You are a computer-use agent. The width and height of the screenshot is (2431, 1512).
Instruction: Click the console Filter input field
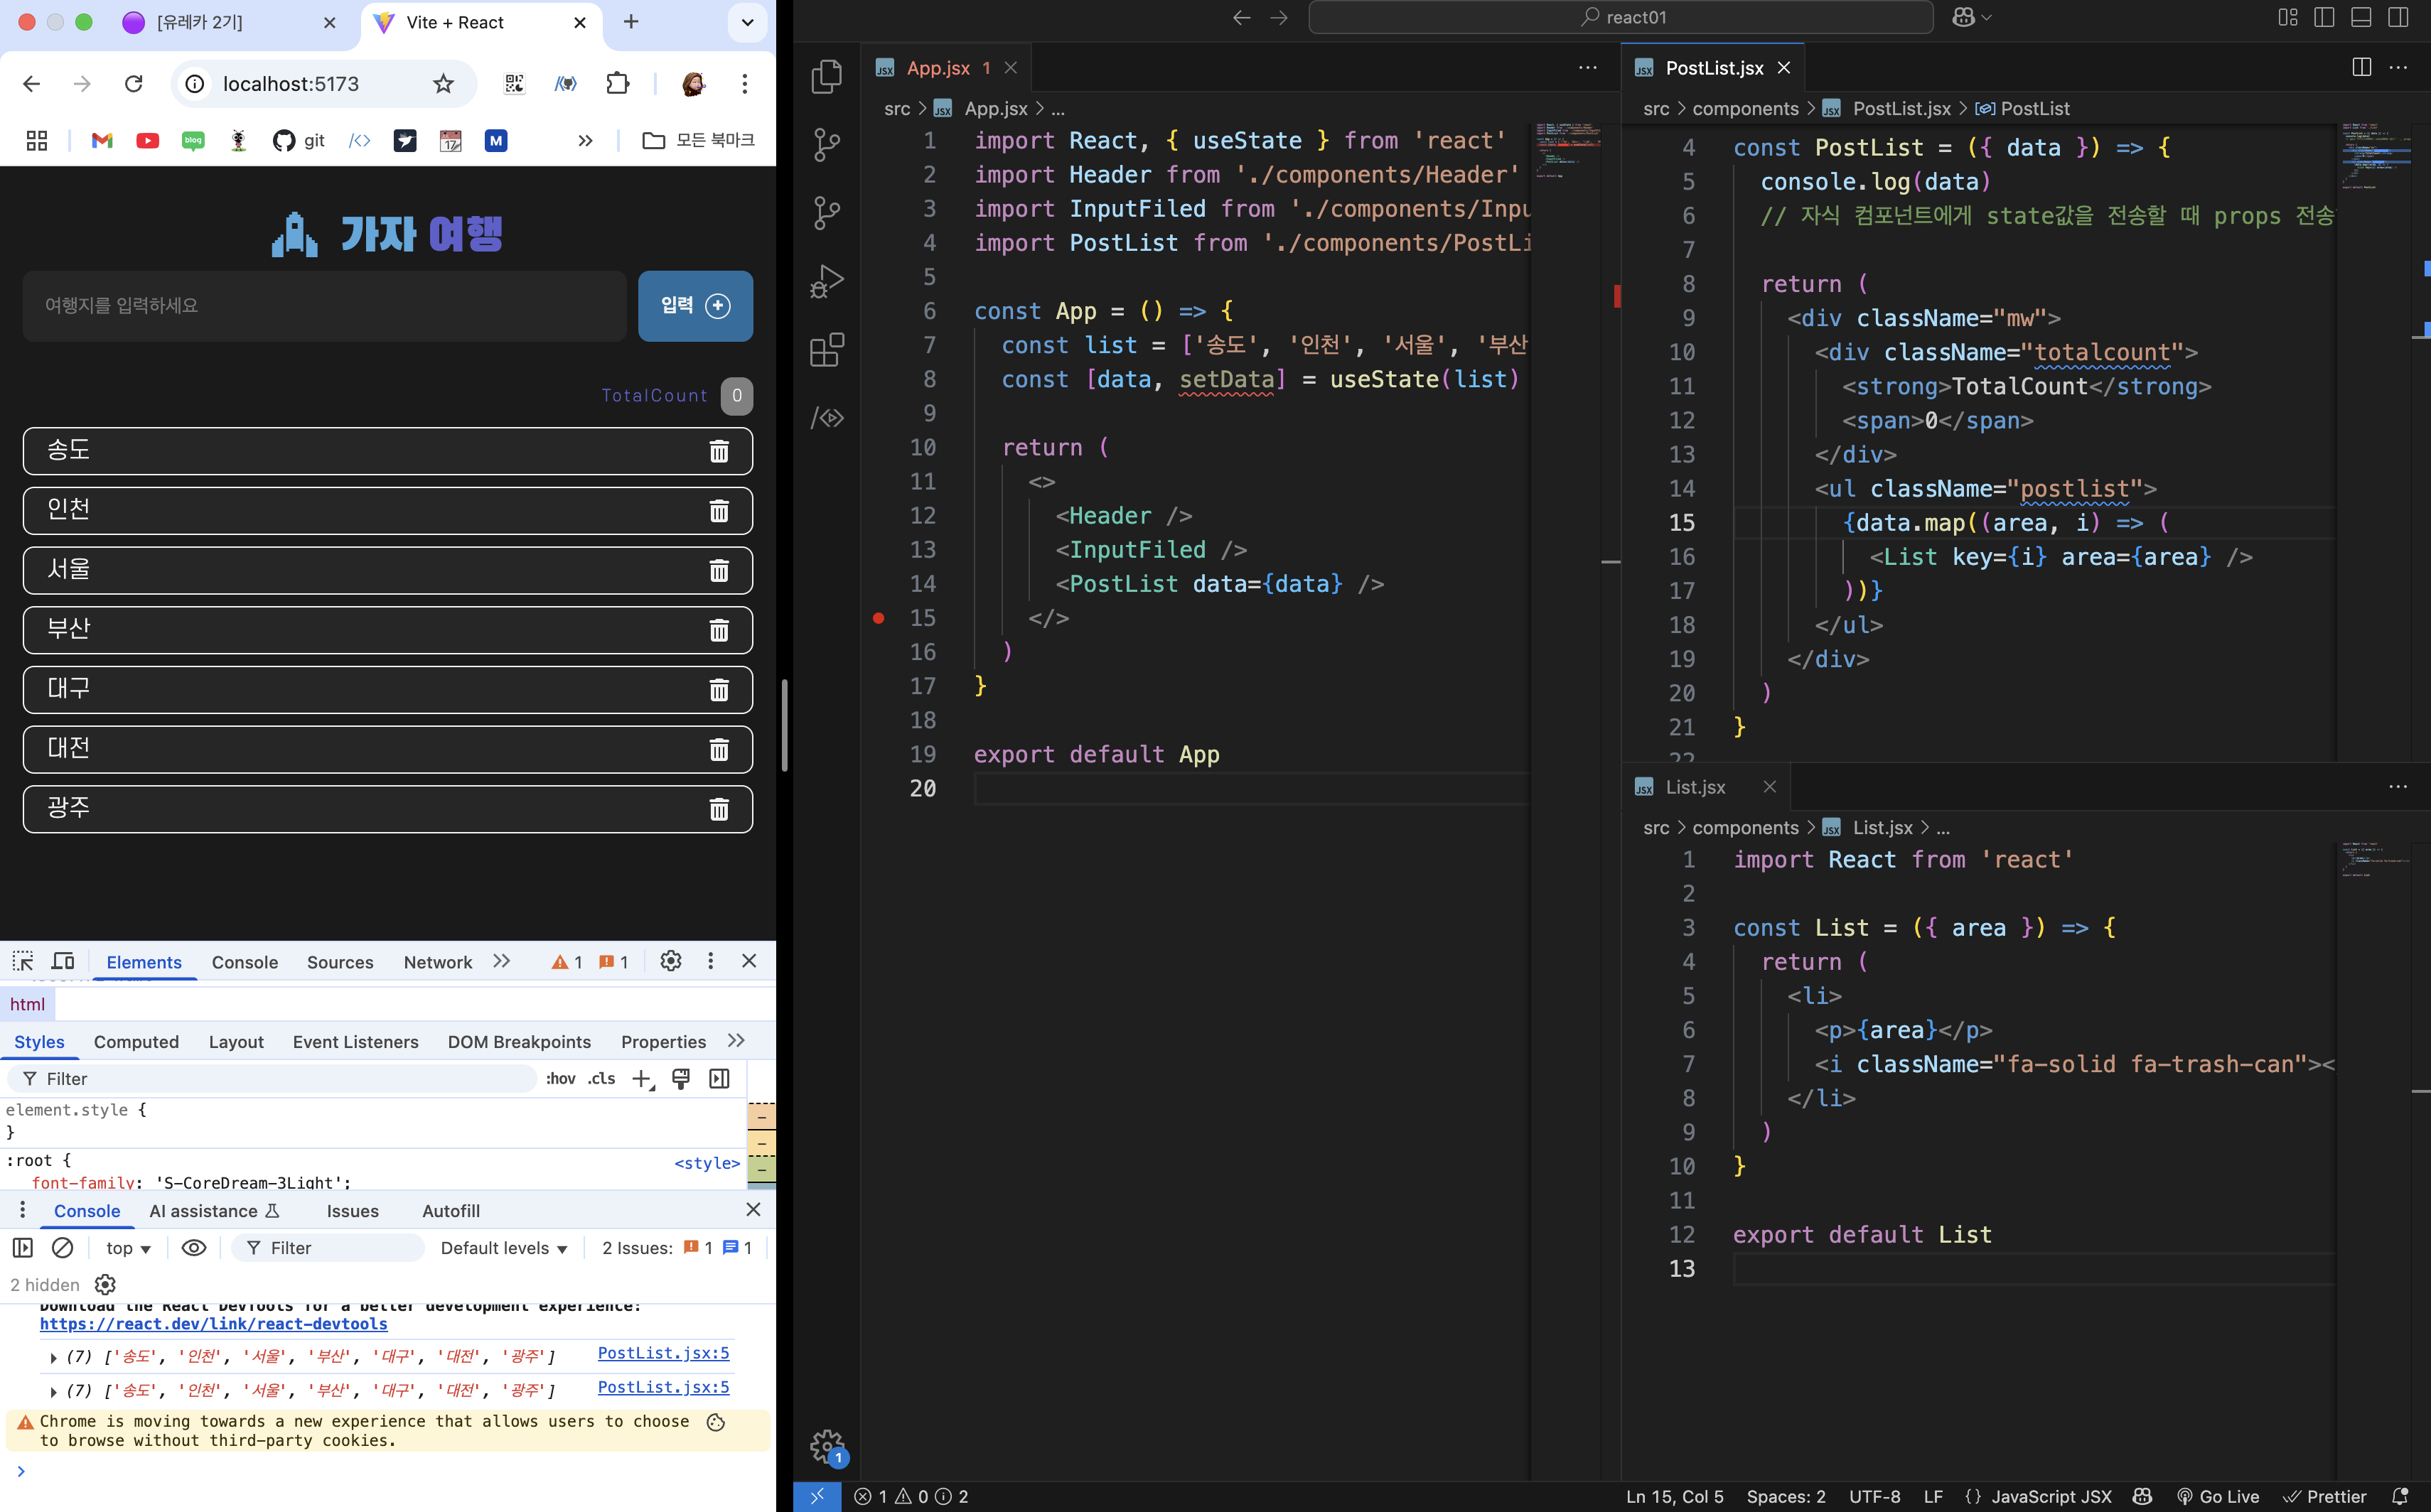click(328, 1247)
